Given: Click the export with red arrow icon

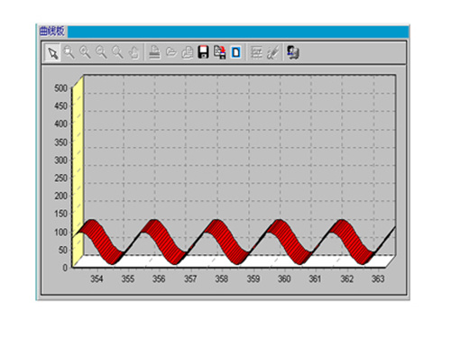Looking at the screenshot, I should coord(220,52).
